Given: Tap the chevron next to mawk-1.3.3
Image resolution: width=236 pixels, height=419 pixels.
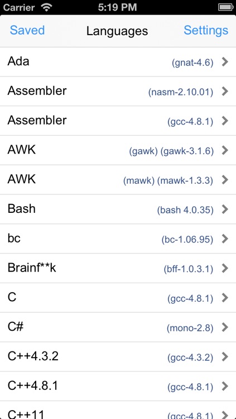Looking at the screenshot, I should coord(225,180).
